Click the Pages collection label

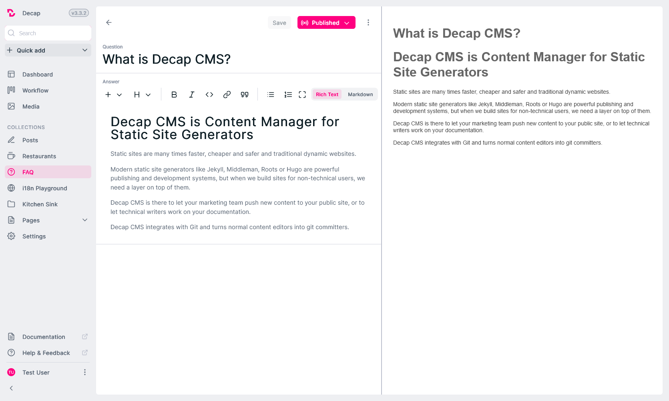tap(31, 220)
